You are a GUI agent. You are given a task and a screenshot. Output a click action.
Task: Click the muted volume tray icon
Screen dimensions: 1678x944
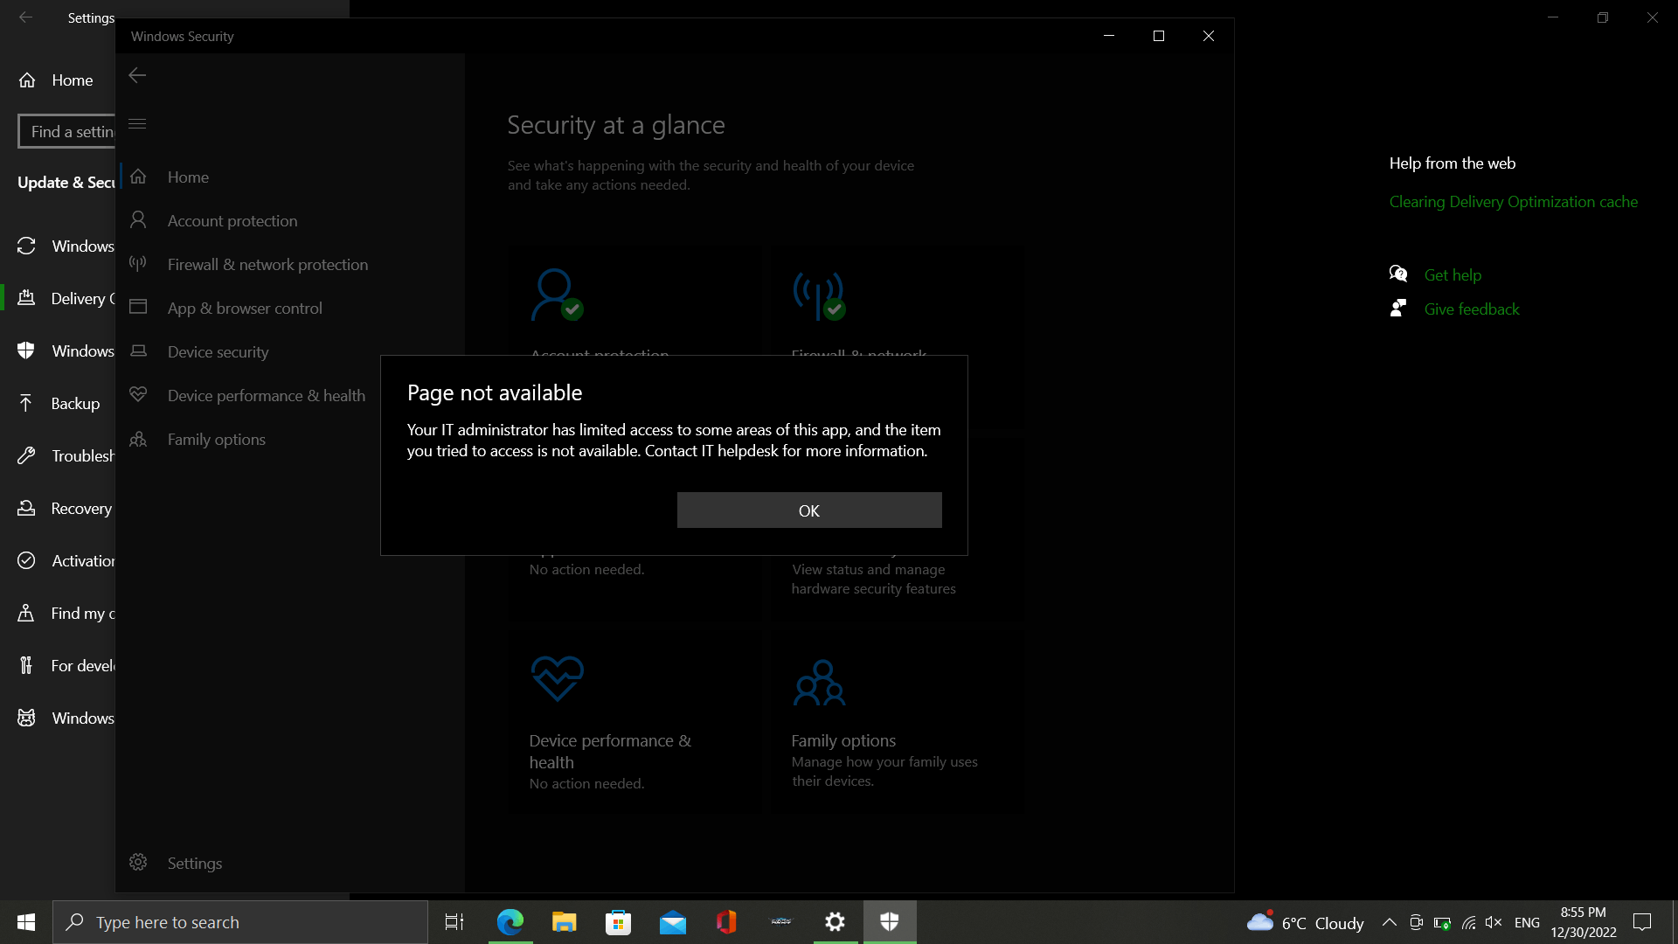1494,922
